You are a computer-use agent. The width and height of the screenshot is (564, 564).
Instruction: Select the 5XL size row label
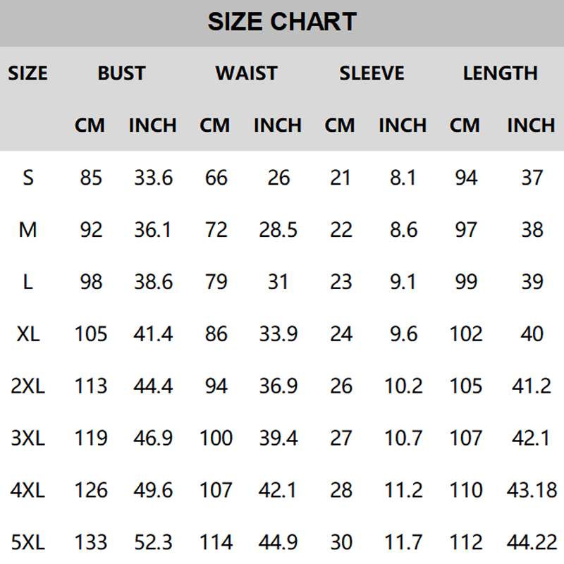point(28,542)
